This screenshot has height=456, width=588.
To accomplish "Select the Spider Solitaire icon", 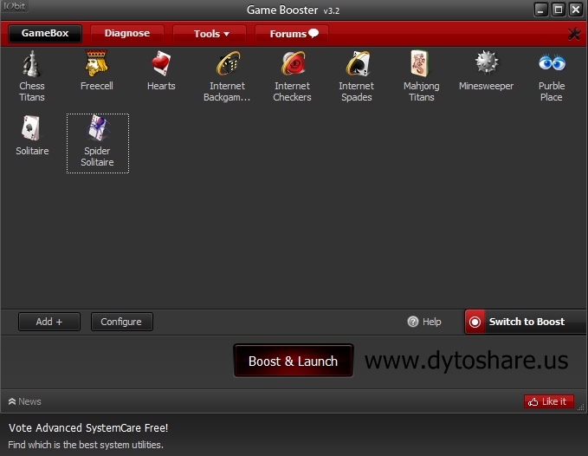I will tap(97, 128).
